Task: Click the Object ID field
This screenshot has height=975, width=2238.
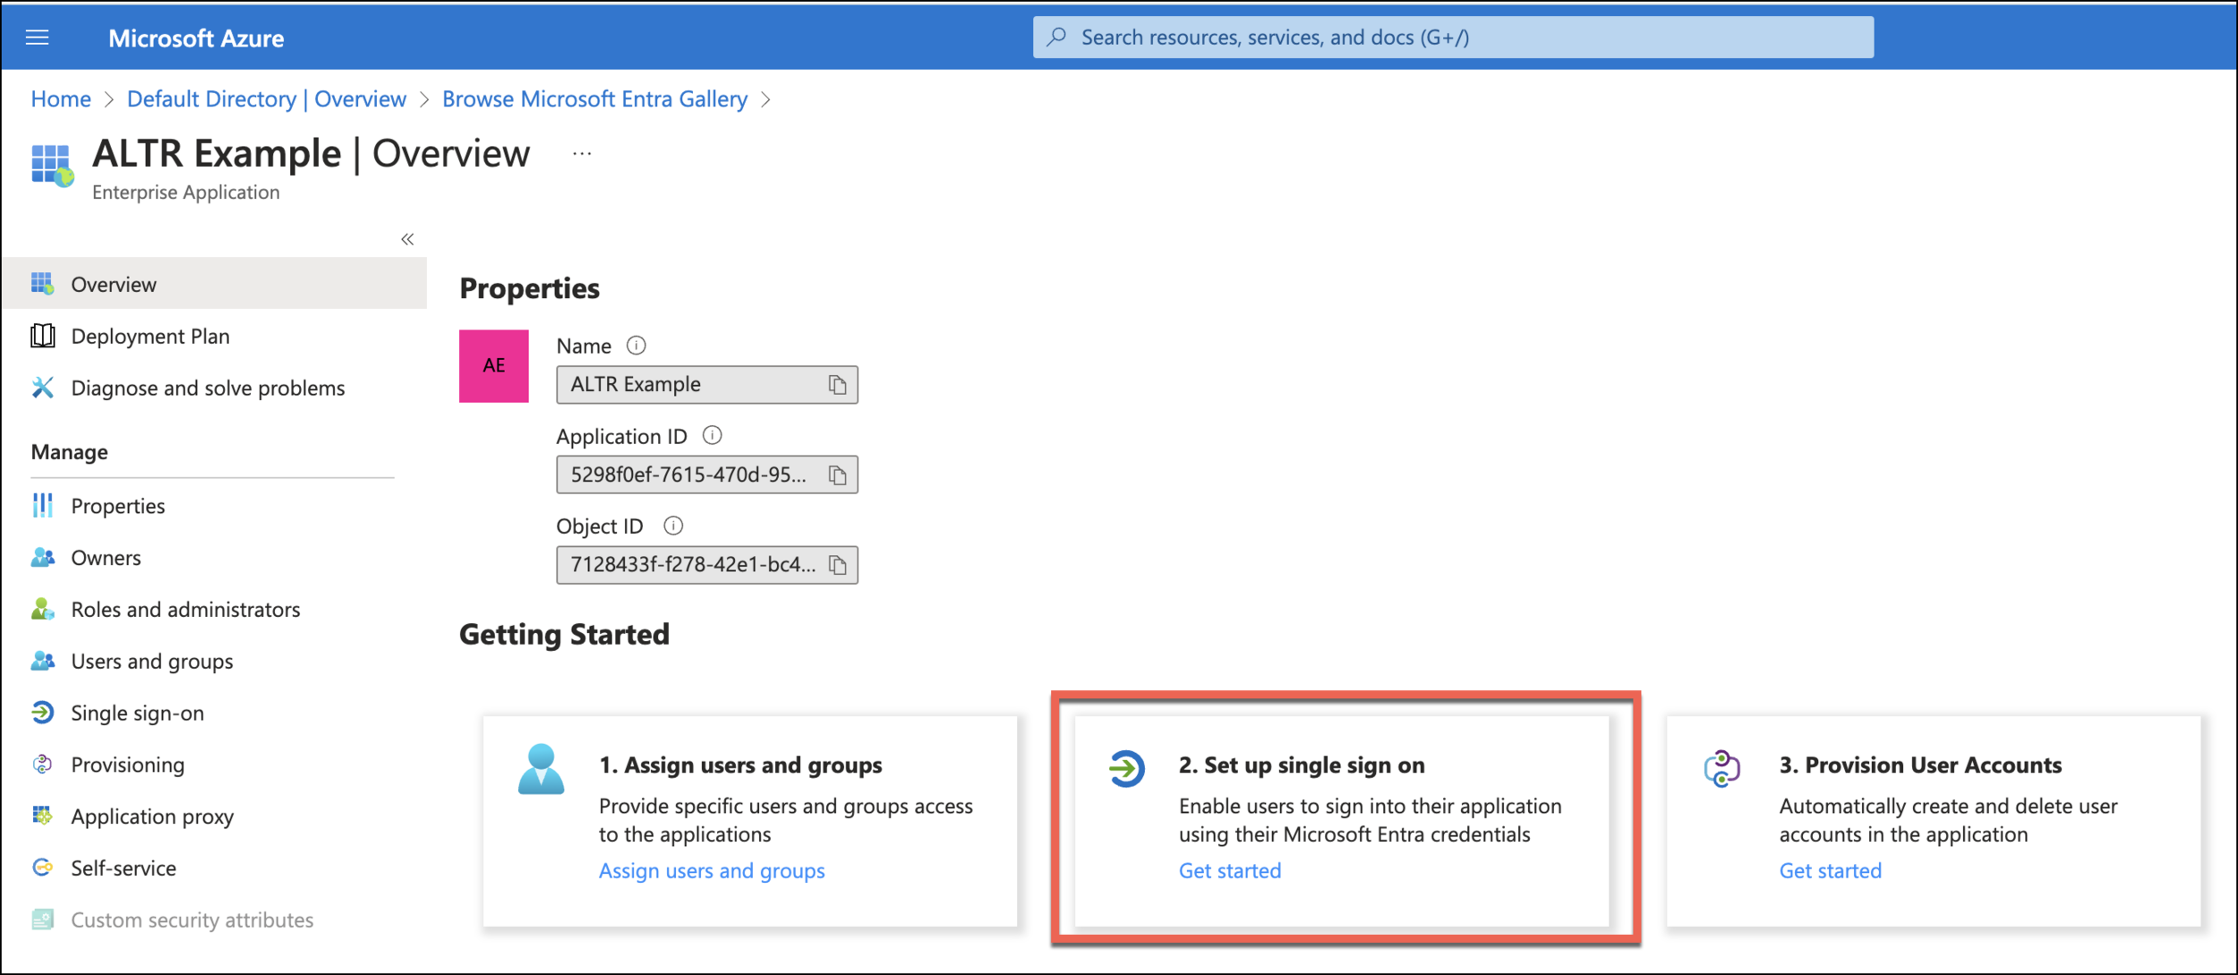Action: pyautogui.click(x=707, y=565)
